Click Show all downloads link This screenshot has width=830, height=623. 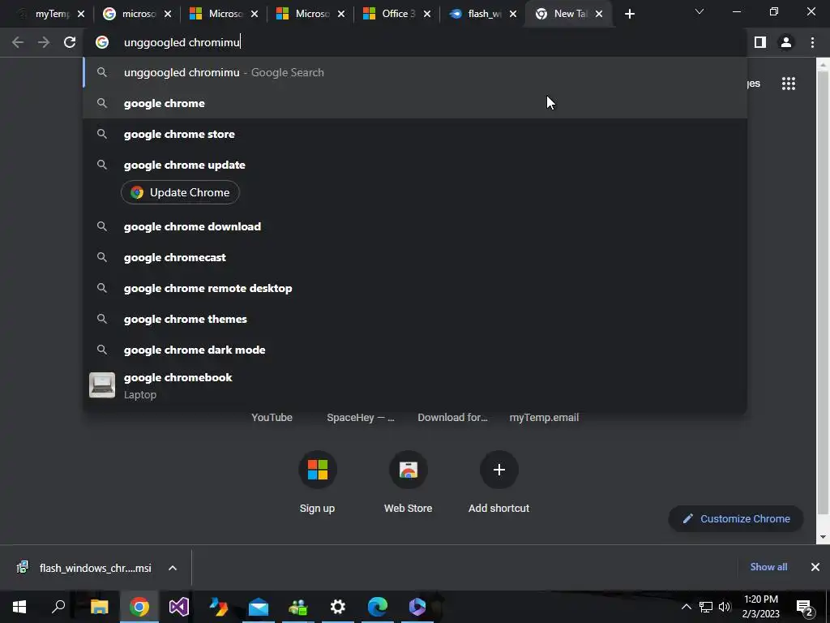pyautogui.click(x=768, y=567)
